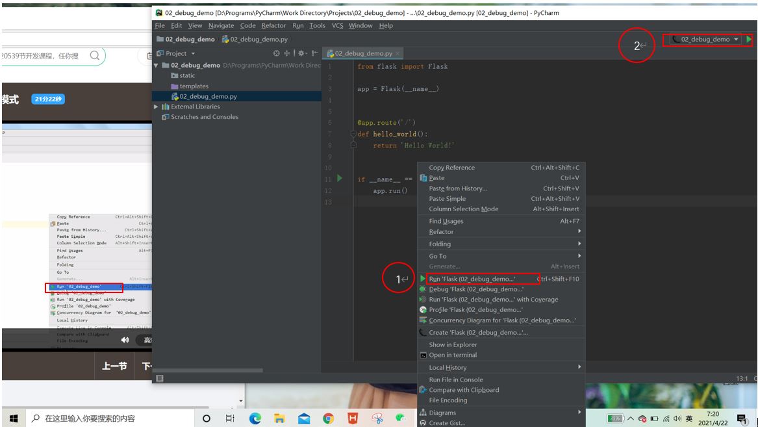This screenshot has width=758, height=427.
Task: Expand the Local History submenu
Action: pyautogui.click(x=501, y=367)
